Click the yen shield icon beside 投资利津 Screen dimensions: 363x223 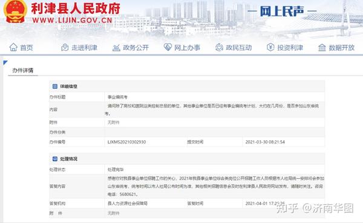(270, 47)
